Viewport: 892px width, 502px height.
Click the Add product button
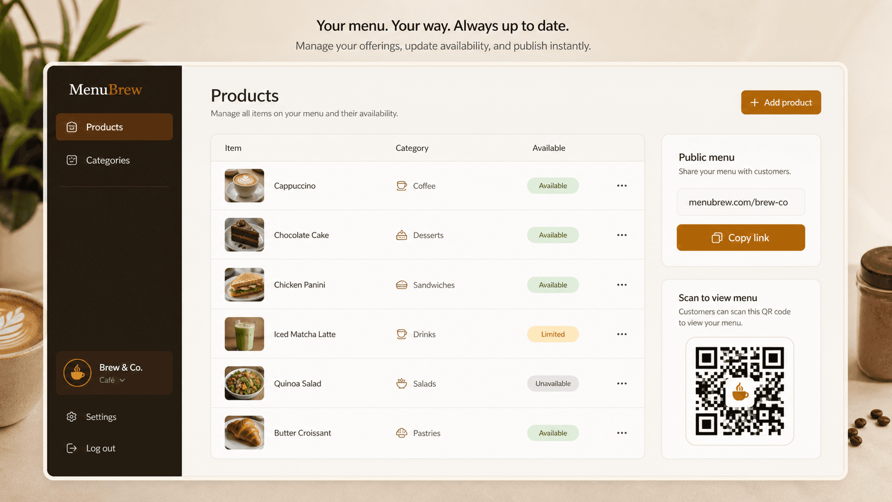[x=781, y=102]
